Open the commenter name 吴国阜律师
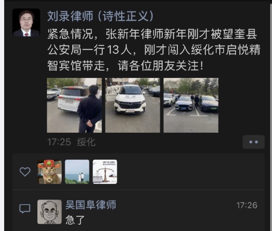Viewport: 272px width, 231px height. (91, 205)
